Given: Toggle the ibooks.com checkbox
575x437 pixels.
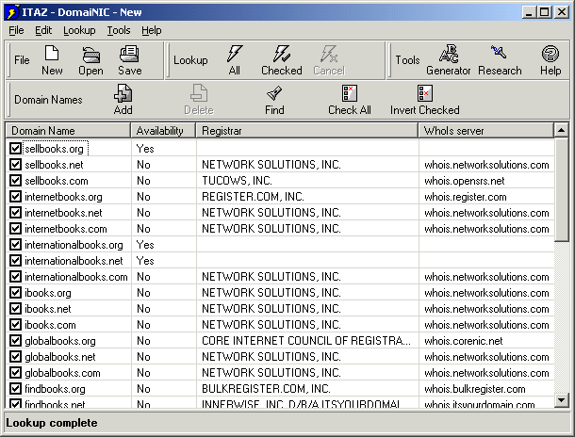Looking at the screenshot, I should [15, 325].
